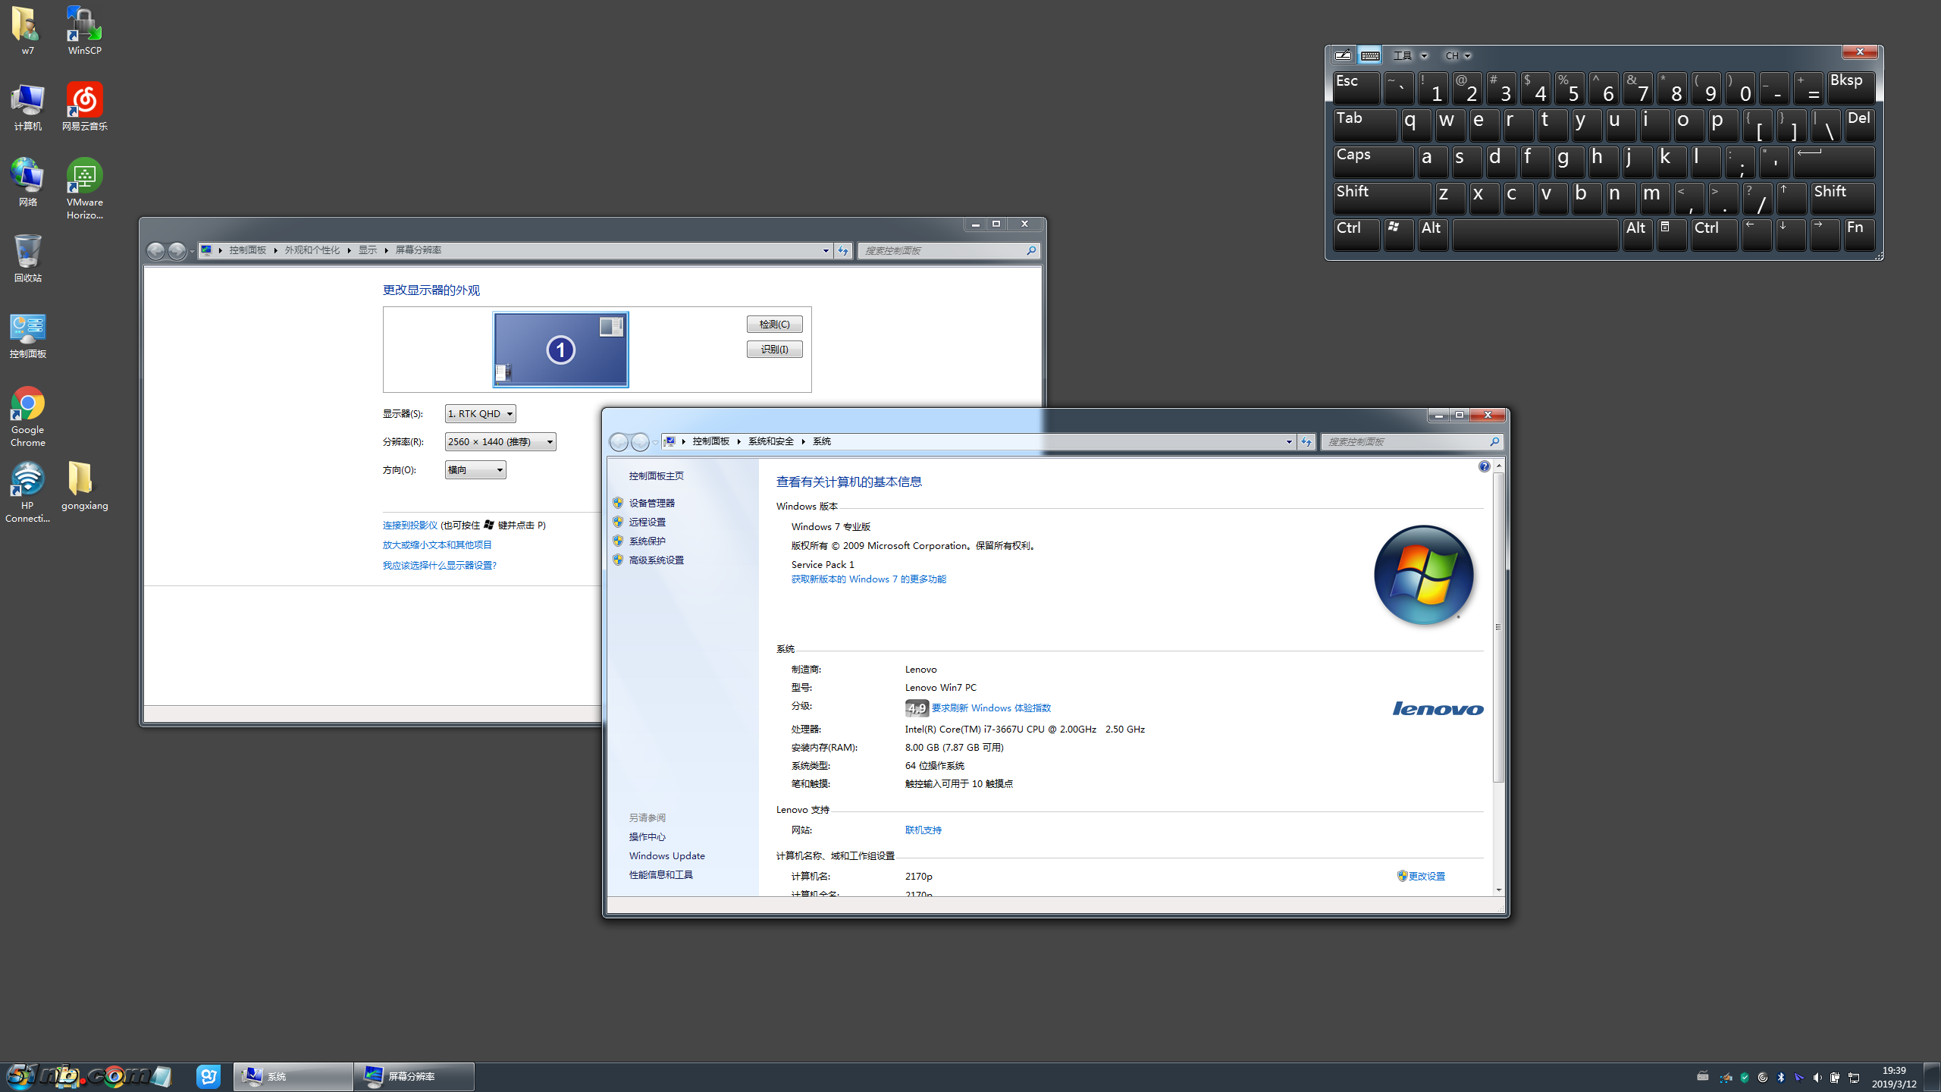Click the help question mark icon
The width and height of the screenshot is (1941, 1092).
1484,466
